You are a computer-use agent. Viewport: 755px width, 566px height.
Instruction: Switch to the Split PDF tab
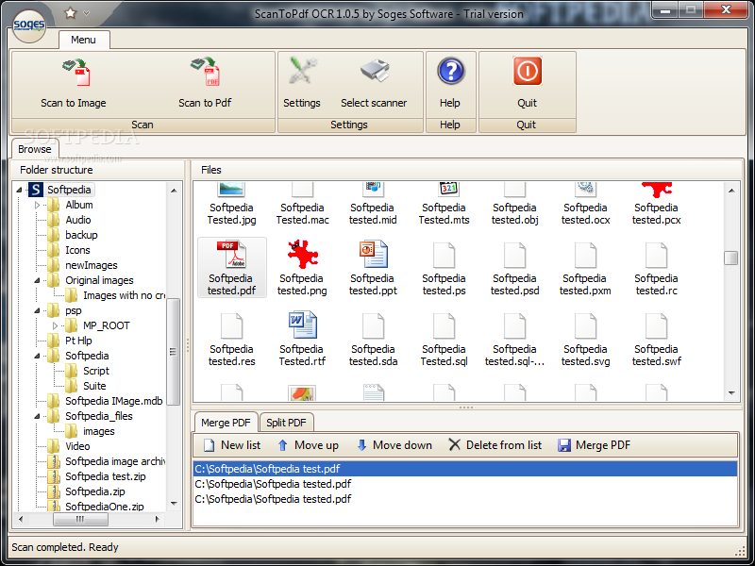click(287, 423)
